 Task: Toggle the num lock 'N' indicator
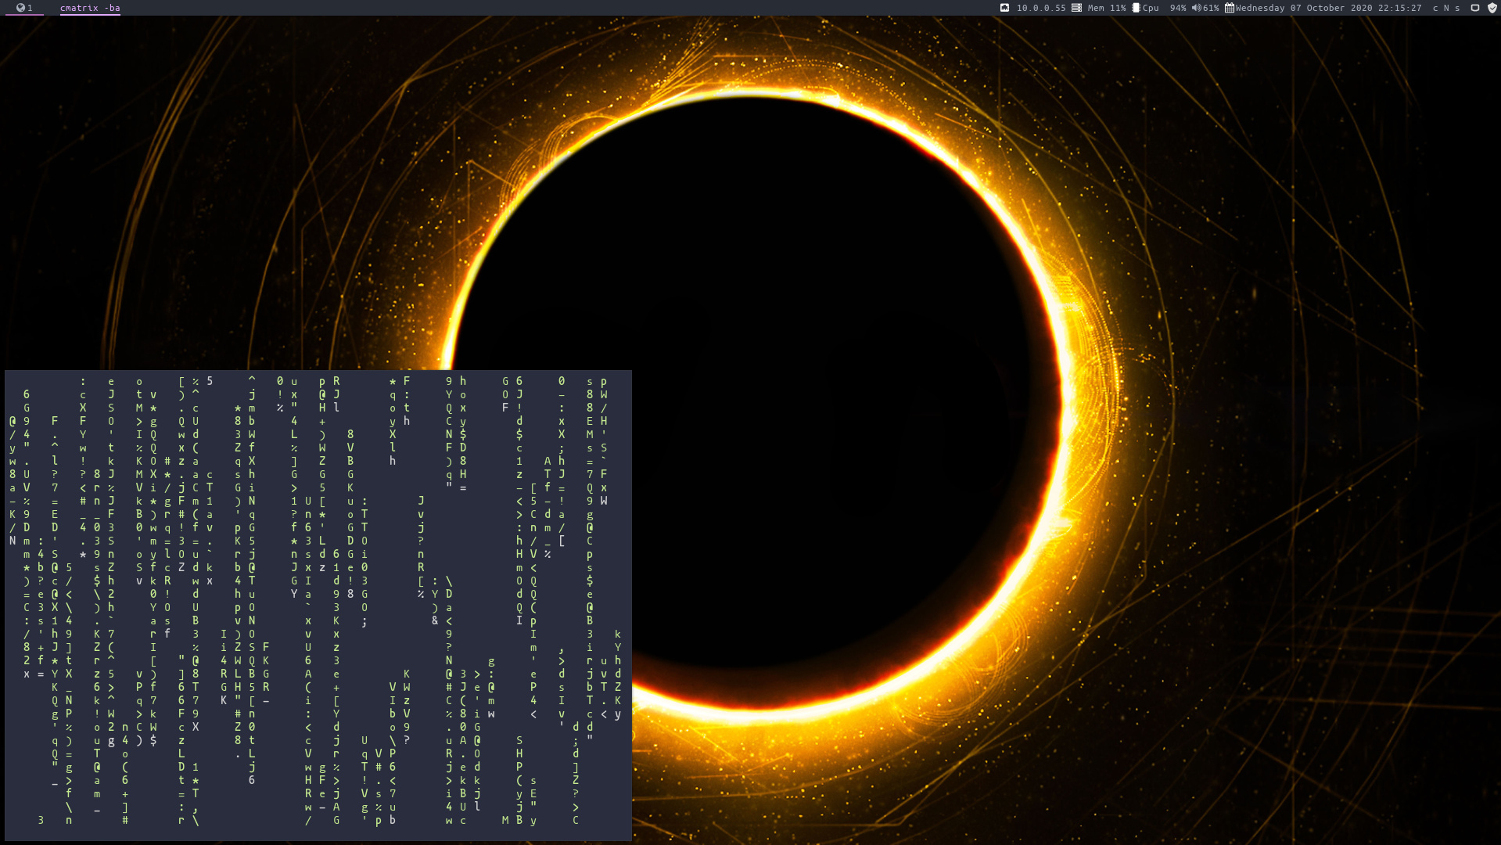click(x=1446, y=8)
